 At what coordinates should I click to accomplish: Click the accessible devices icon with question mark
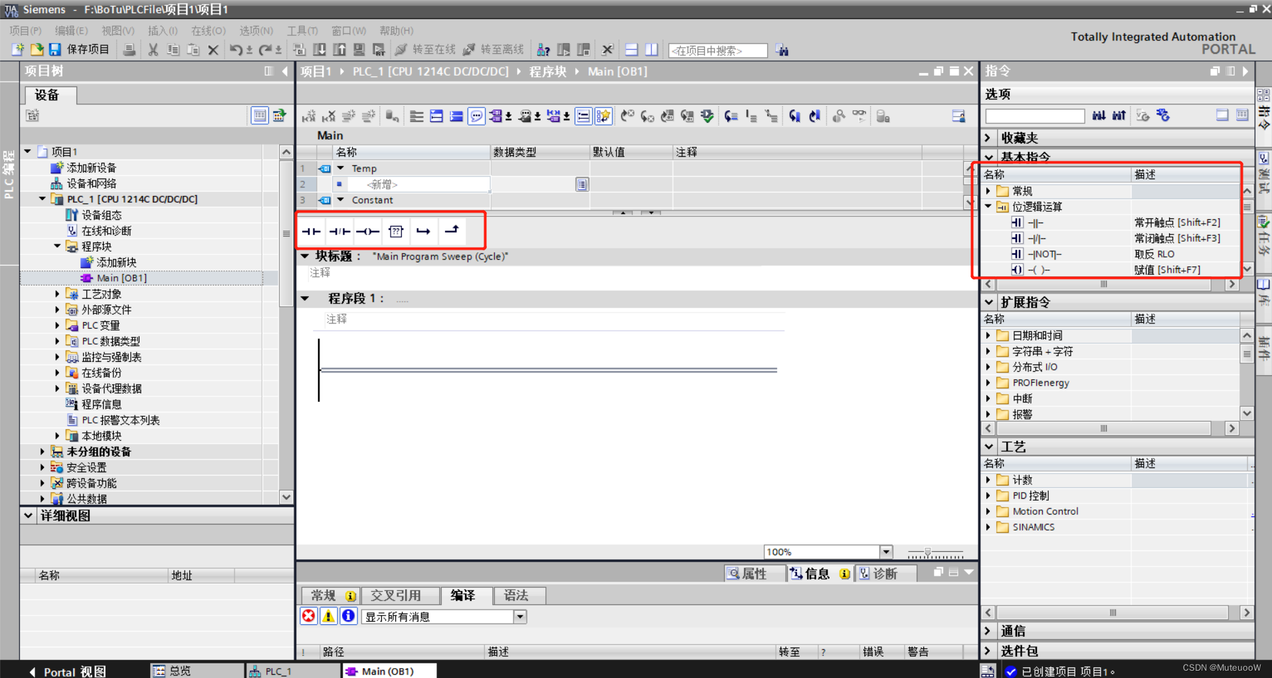(543, 50)
